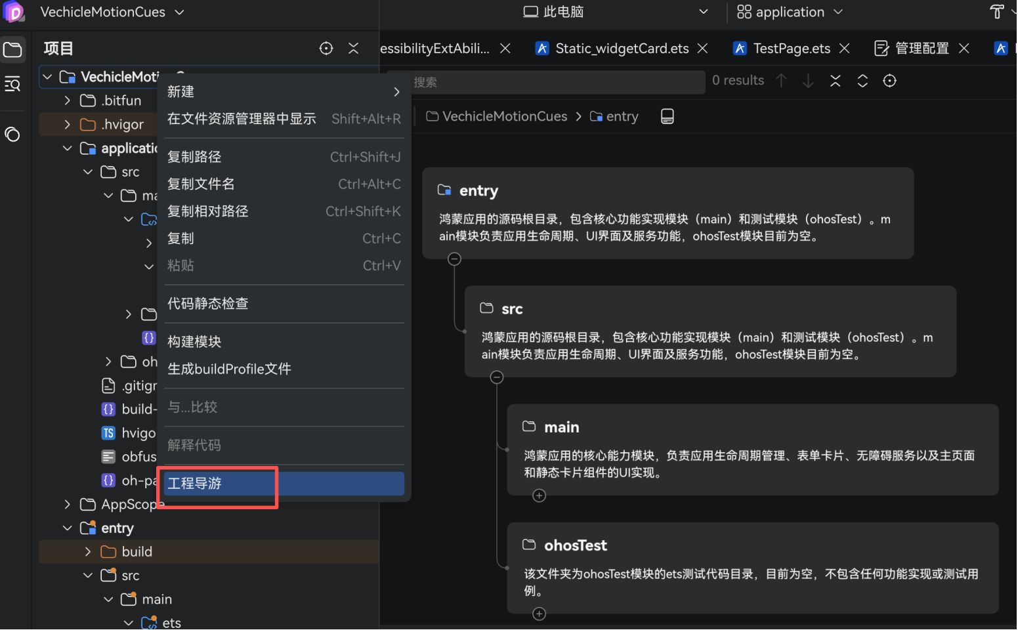Open the VechicleMotionCues project switcher dropdown
The image size is (1018, 630).
pyautogui.click(x=112, y=12)
